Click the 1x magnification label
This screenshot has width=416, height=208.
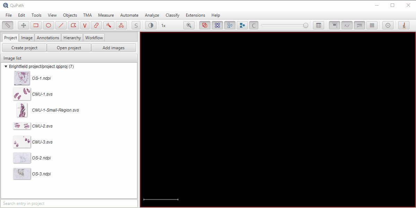[x=163, y=26]
